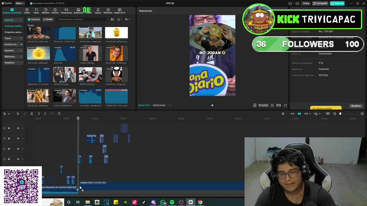Click the timeline zoom-in plus icon

click(362, 114)
